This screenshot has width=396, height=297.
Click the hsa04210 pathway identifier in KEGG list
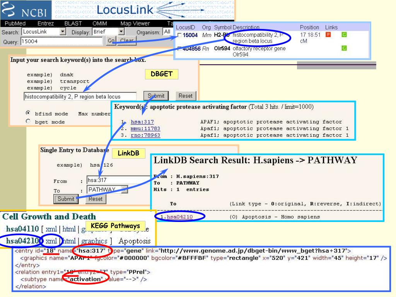point(22,241)
